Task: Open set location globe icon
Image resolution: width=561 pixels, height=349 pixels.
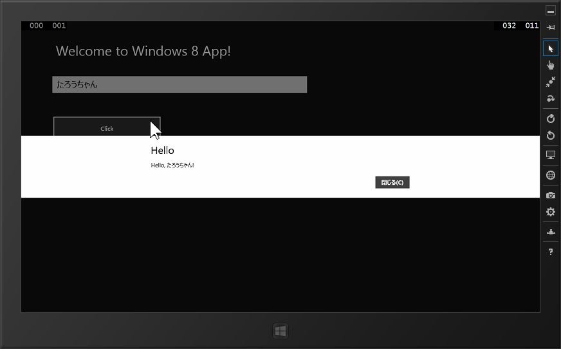Action: point(551,175)
